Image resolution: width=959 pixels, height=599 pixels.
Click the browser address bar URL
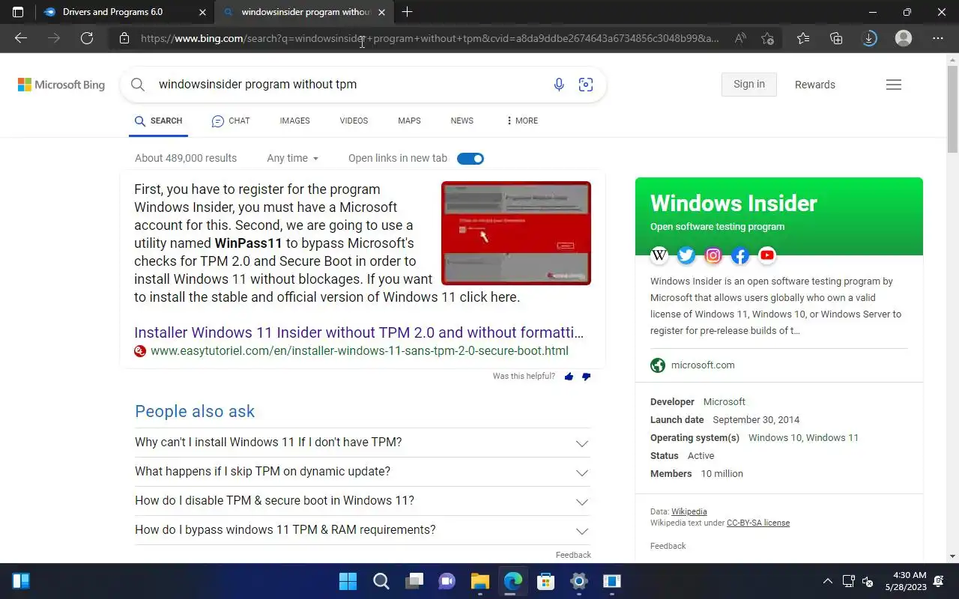click(x=430, y=38)
